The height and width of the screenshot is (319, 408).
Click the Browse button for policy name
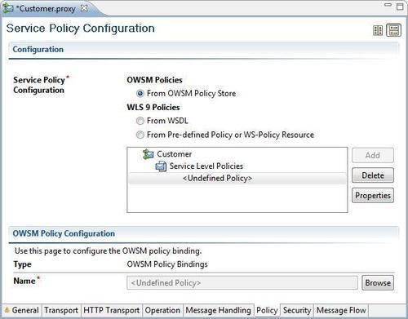coord(378,283)
